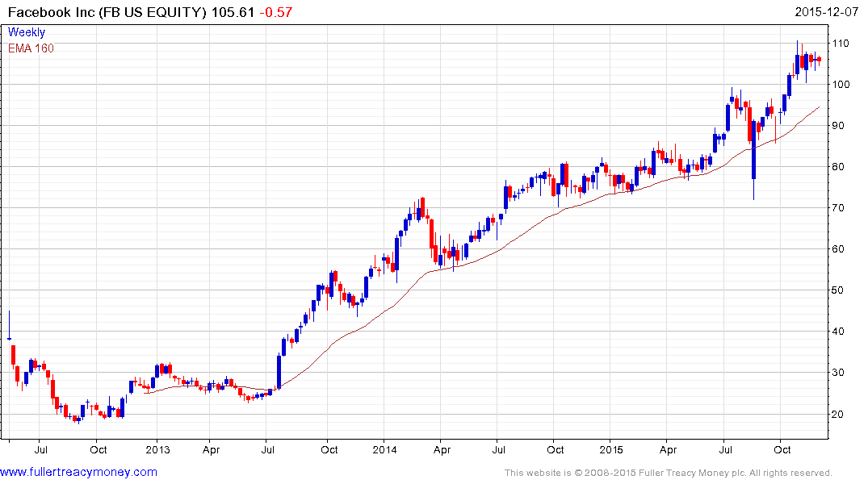The width and height of the screenshot is (868, 484).
Task: Click the 100 price axis label
Action: pyautogui.click(x=841, y=84)
